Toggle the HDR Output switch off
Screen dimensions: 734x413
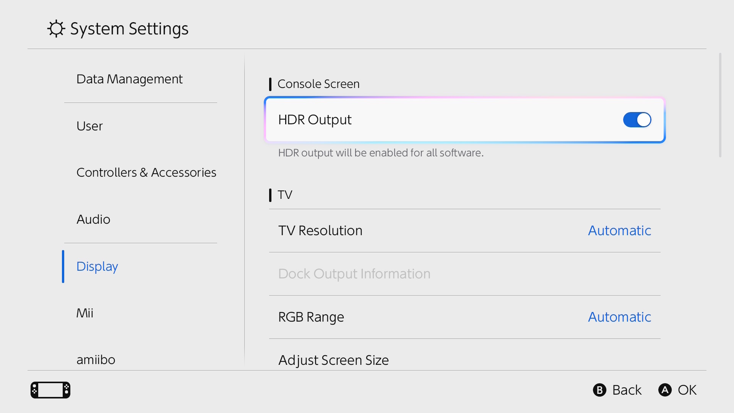pos(637,120)
